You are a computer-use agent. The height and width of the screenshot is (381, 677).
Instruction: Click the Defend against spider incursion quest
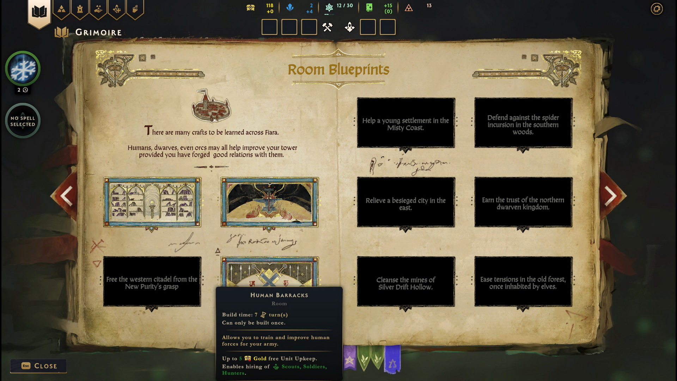[x=523, y=124]
